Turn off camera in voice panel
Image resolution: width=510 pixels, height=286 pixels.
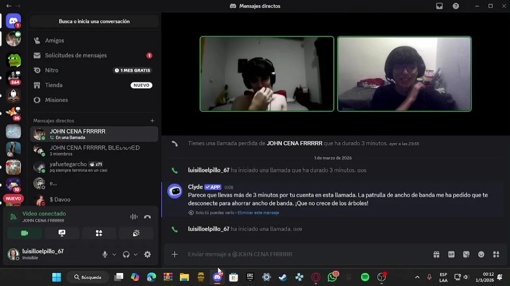coord(25,233)
